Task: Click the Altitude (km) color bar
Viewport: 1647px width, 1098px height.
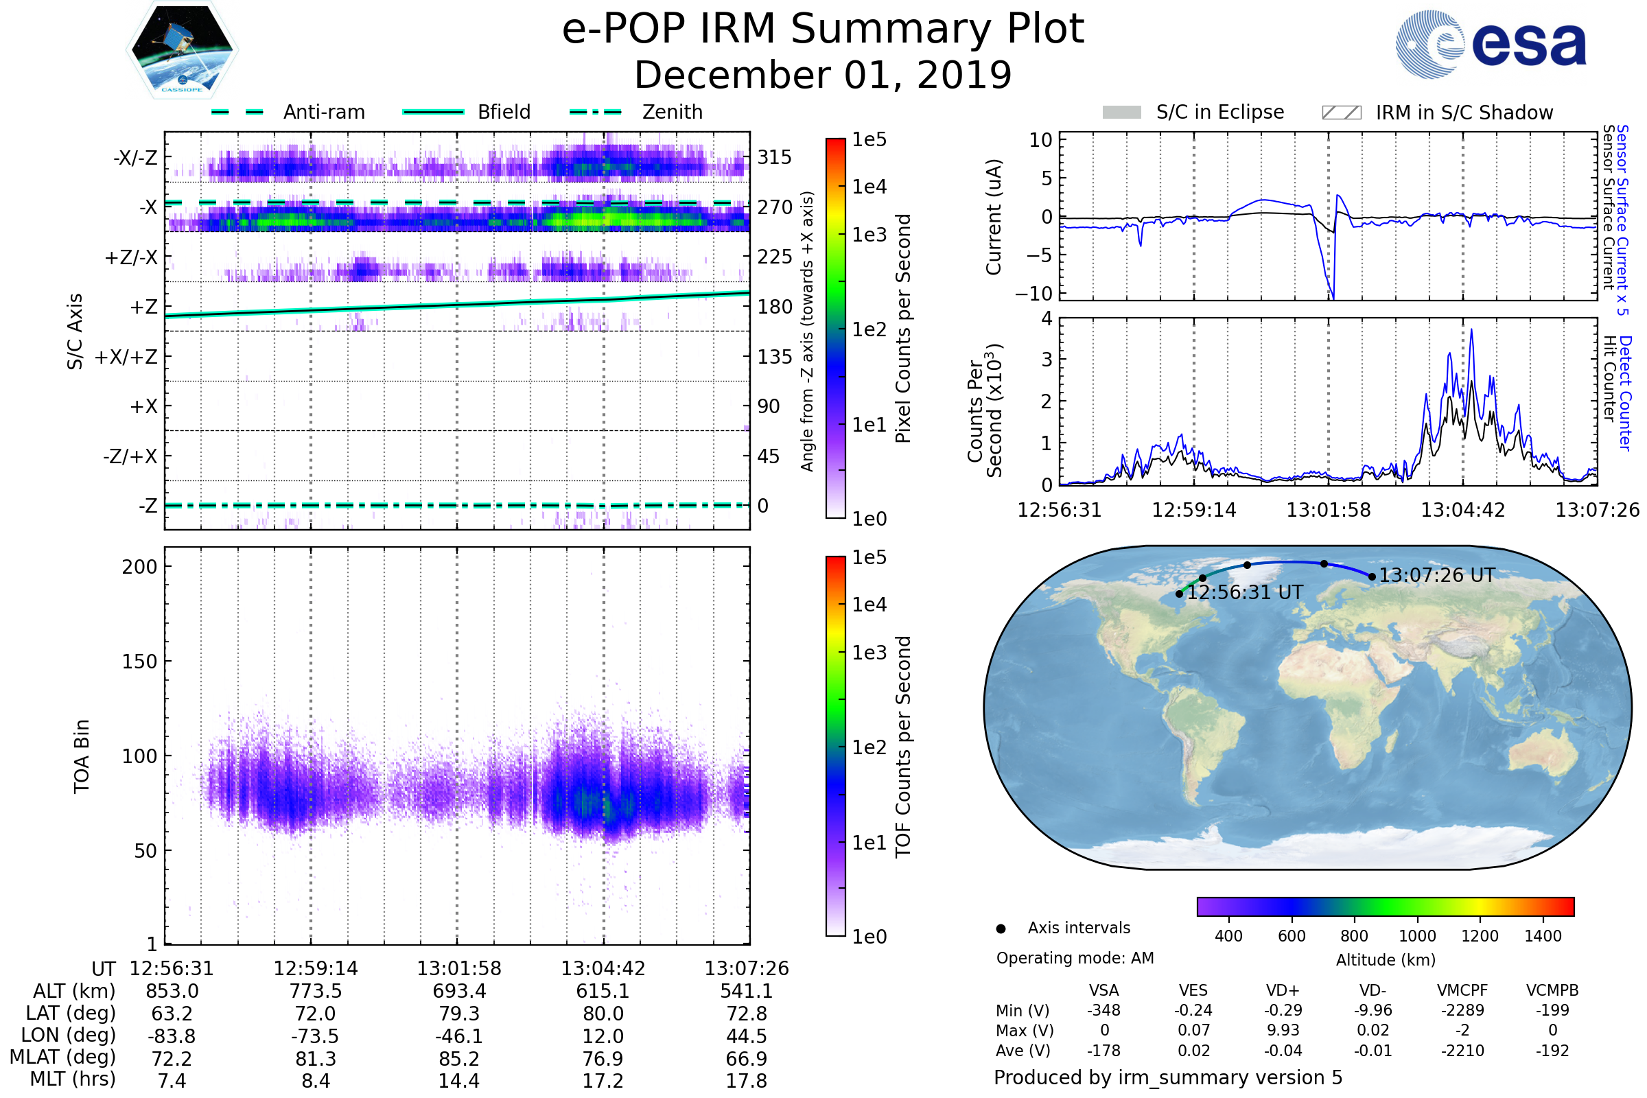Action: point(1385,906)
